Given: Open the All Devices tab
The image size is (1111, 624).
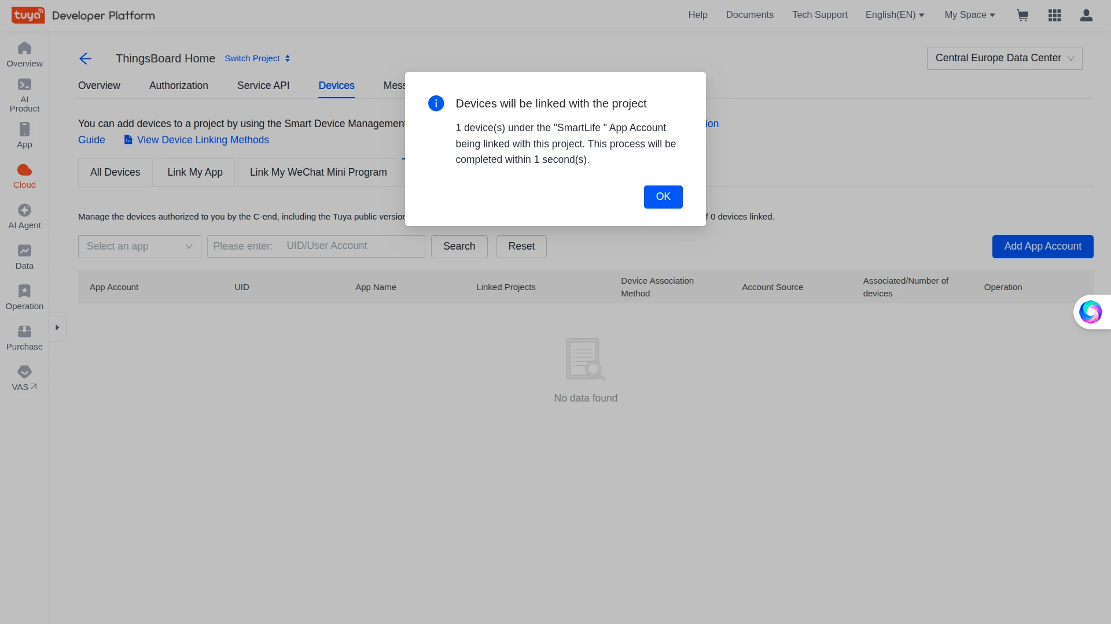Looking at the screenshot, I should [x=115, y=172].
